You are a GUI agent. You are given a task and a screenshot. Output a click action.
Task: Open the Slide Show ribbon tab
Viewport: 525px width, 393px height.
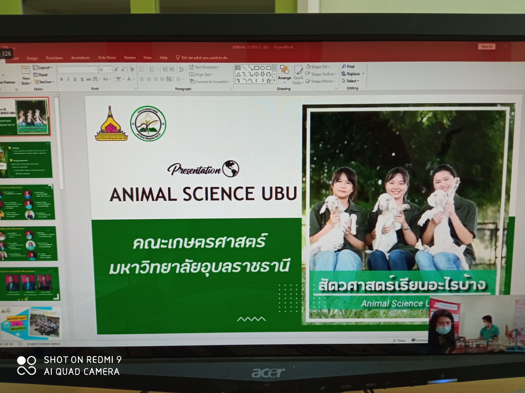click(107, 57)
